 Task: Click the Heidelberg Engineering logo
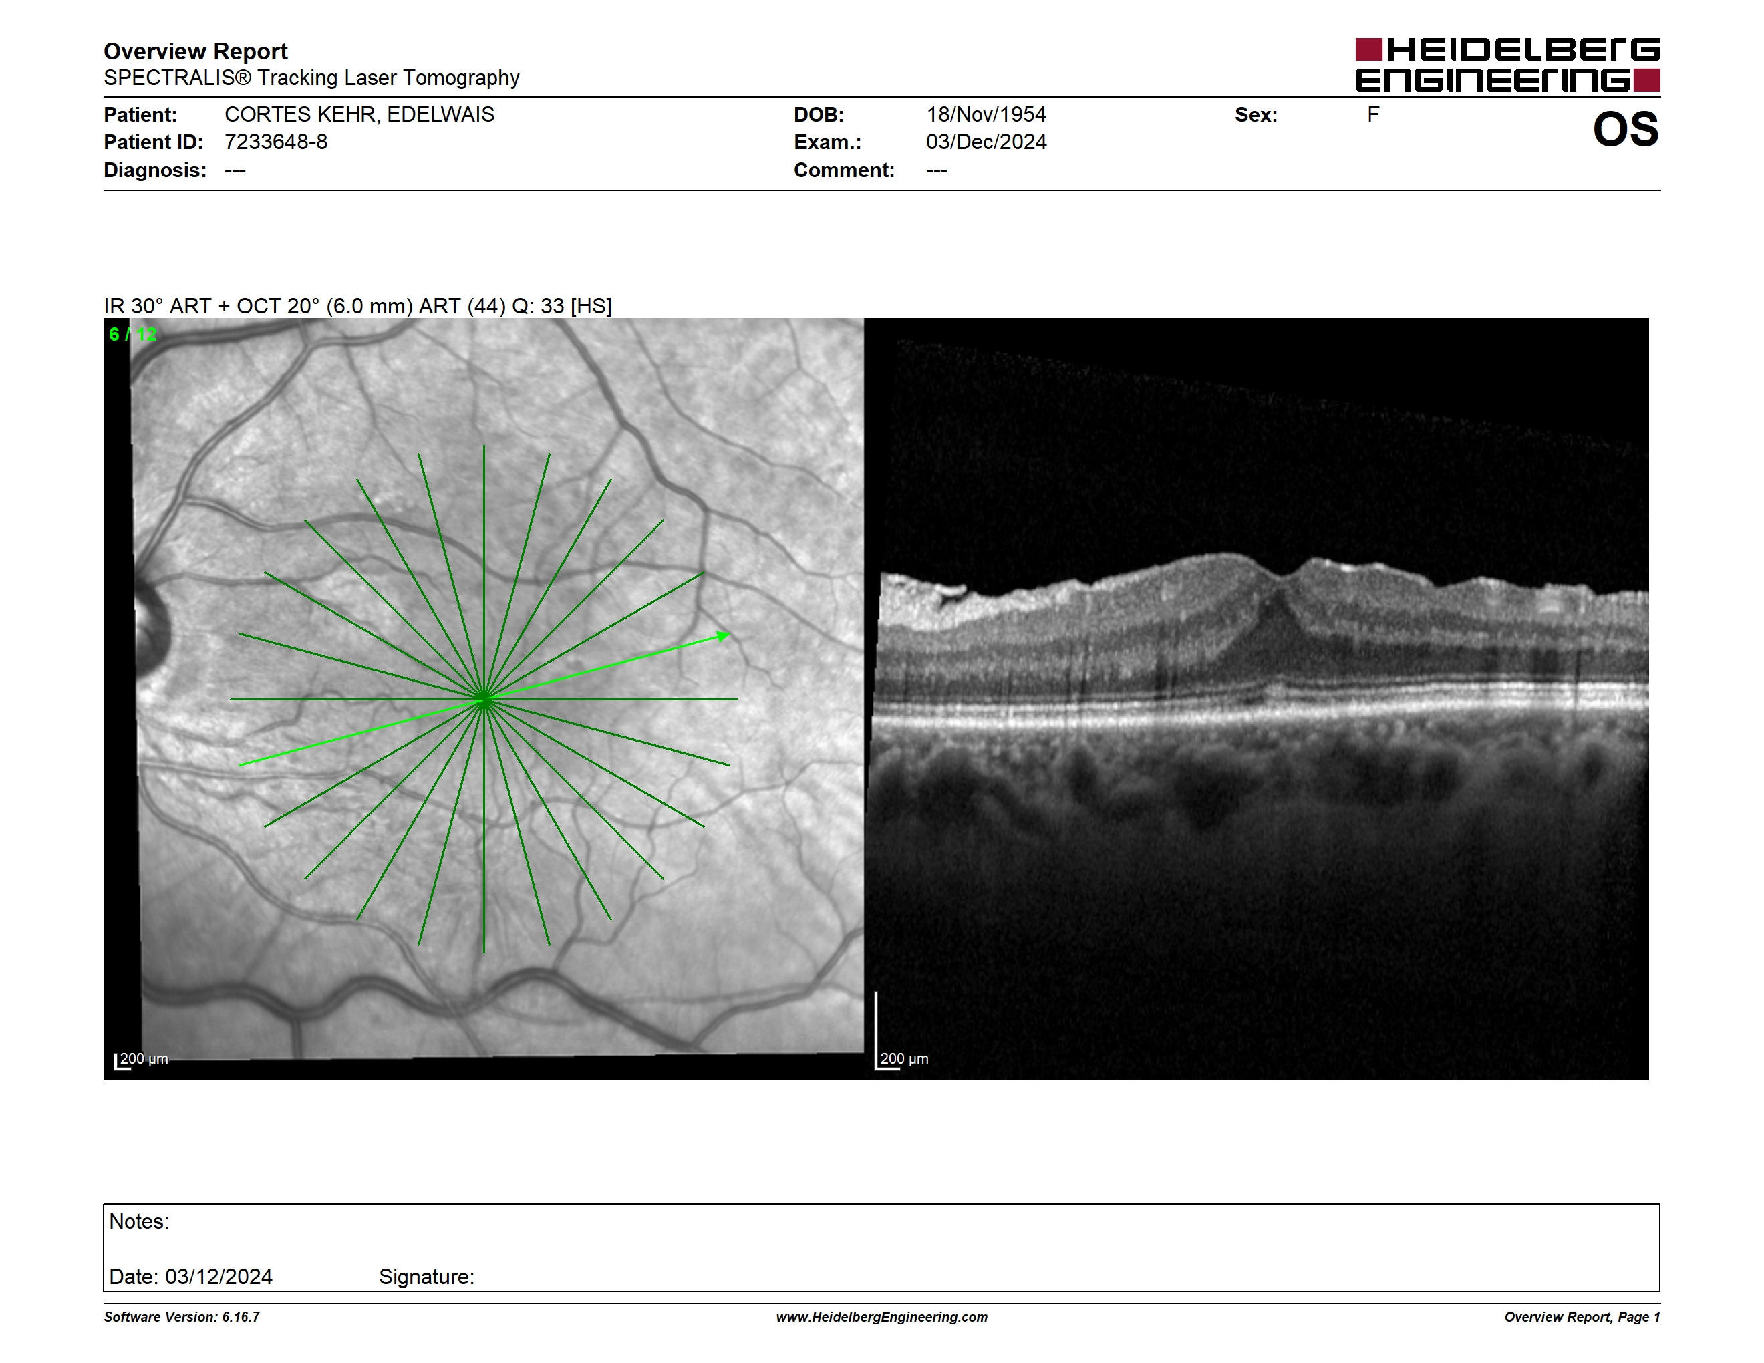[1507, 65]
